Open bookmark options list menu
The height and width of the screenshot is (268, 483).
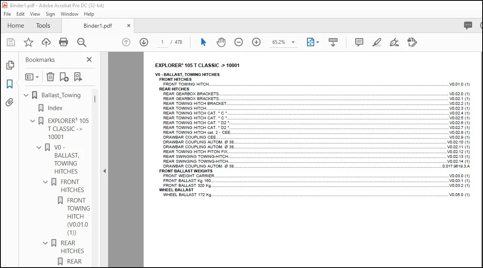click(x=32, y=77)
